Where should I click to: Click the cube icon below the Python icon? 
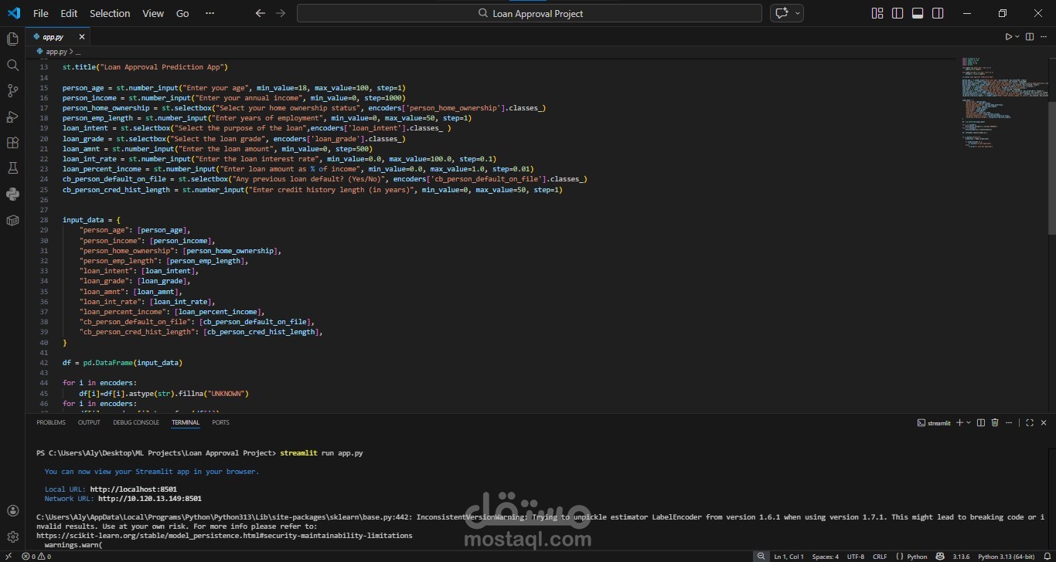coord(12,220)
